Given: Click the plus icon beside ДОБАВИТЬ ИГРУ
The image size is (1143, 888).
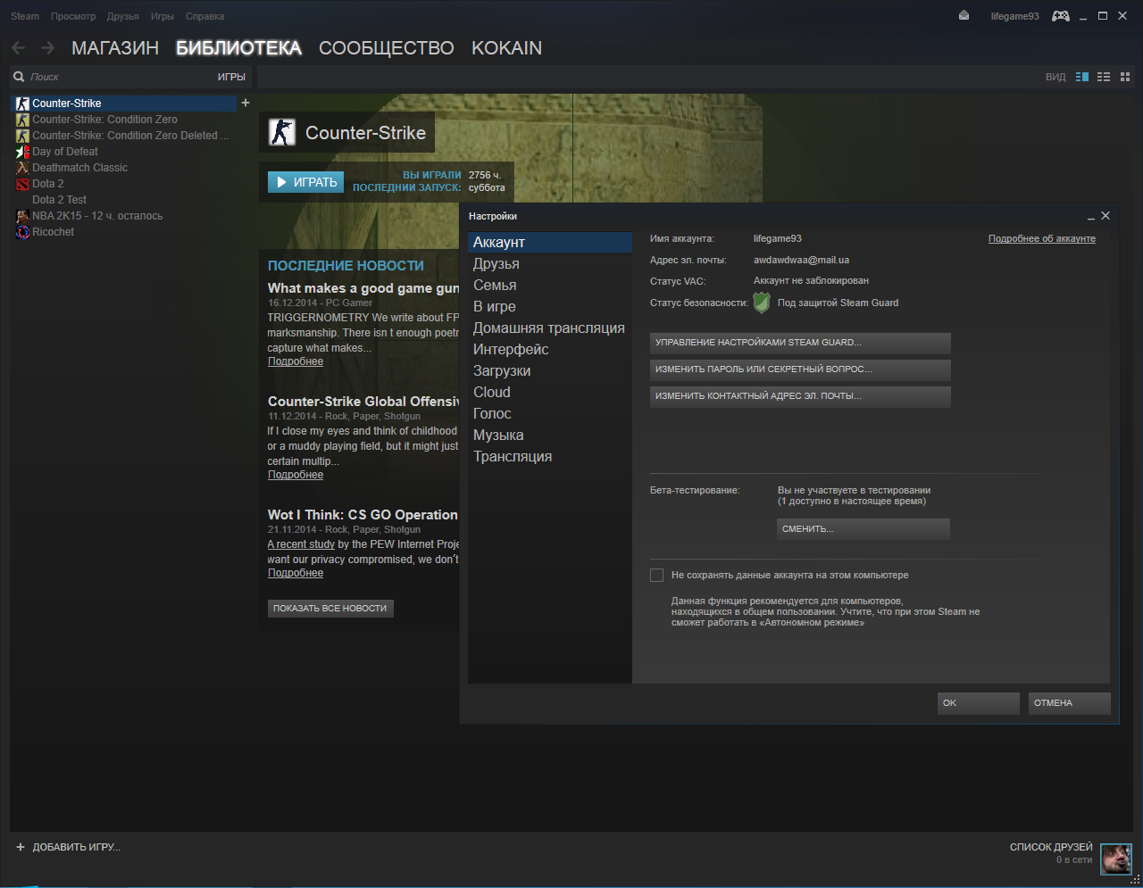Looking at the screenshot, I should coord(21,847).
